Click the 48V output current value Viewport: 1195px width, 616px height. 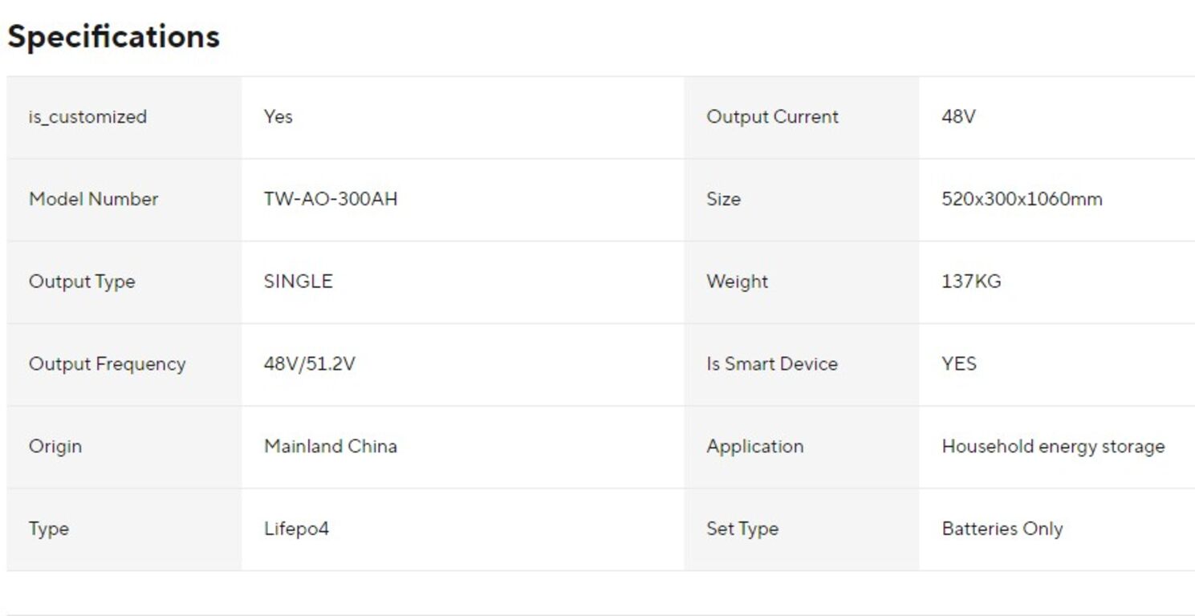point(958,117)
